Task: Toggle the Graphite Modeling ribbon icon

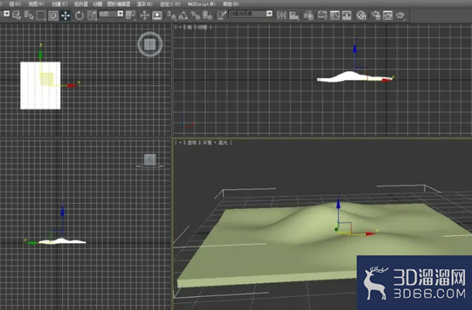Action: pyautogui.click(x=322, y=15)
